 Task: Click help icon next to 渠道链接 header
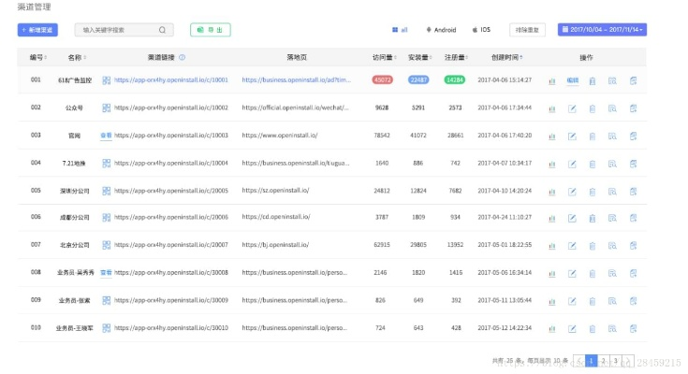(x=182, y=57)
